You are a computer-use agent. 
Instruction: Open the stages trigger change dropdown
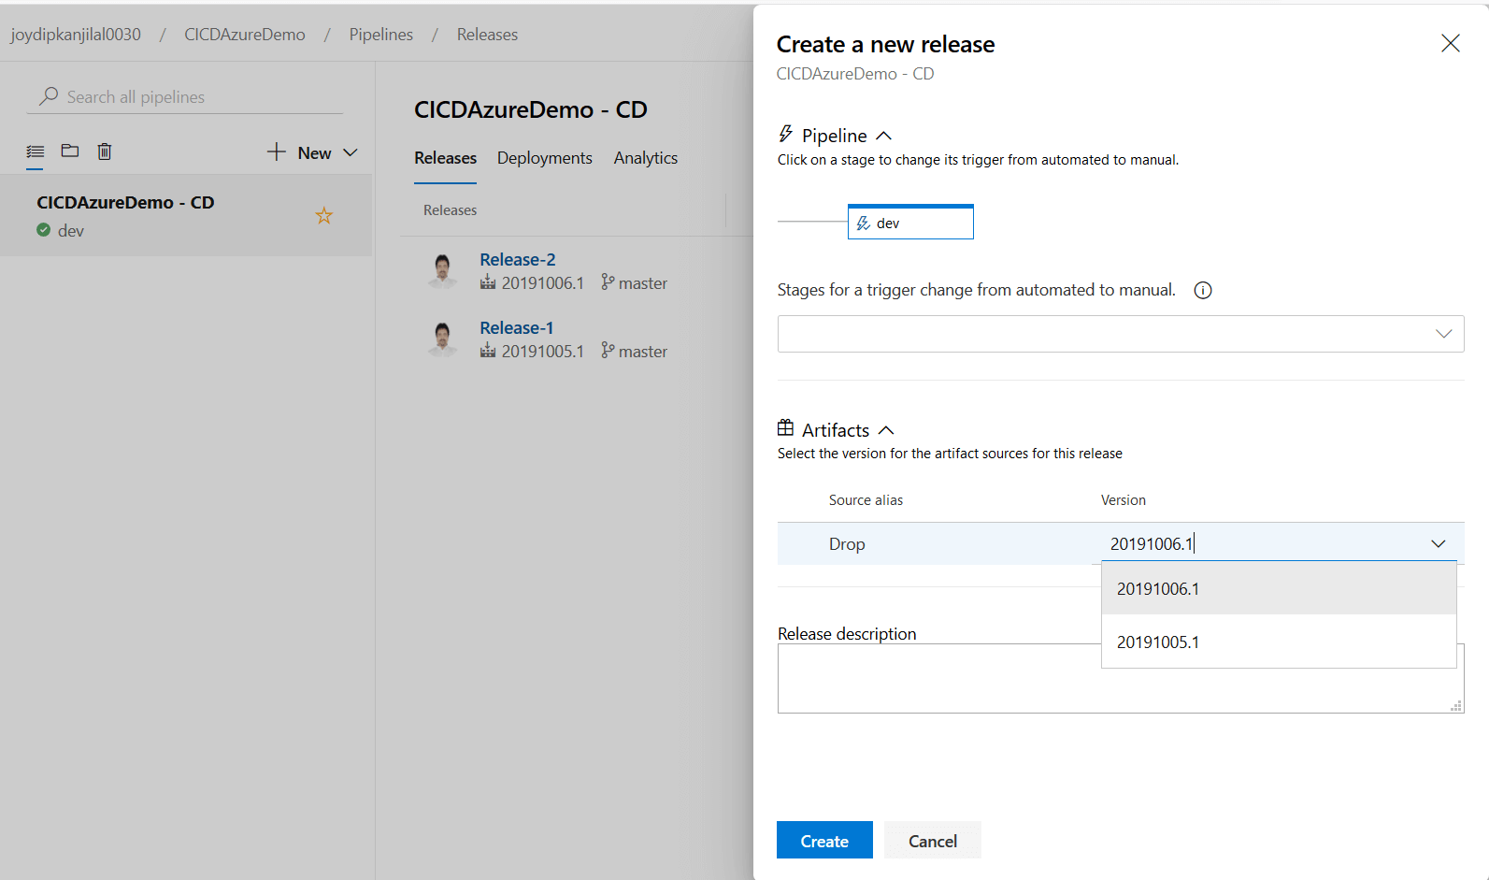pos(1121,334)
